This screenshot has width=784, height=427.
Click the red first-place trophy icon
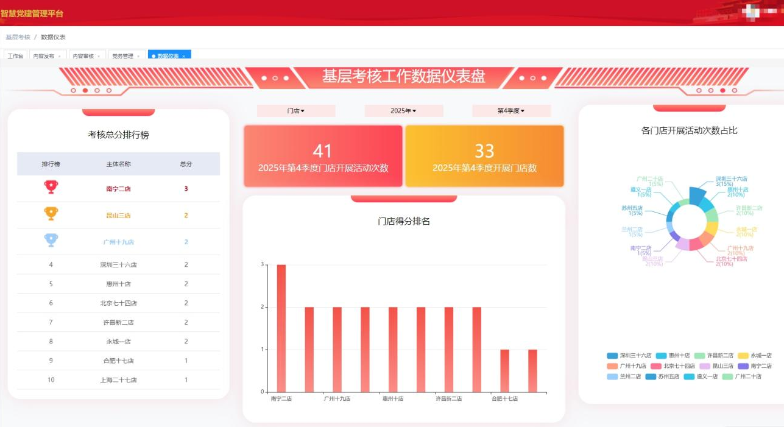point(51,188)
